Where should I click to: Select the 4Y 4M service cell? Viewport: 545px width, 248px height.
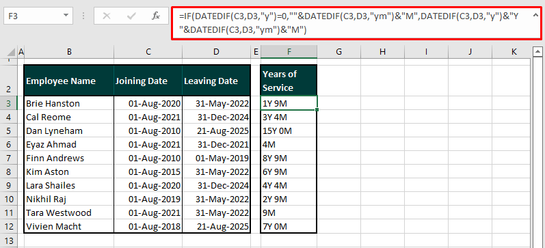coord(289,185)
